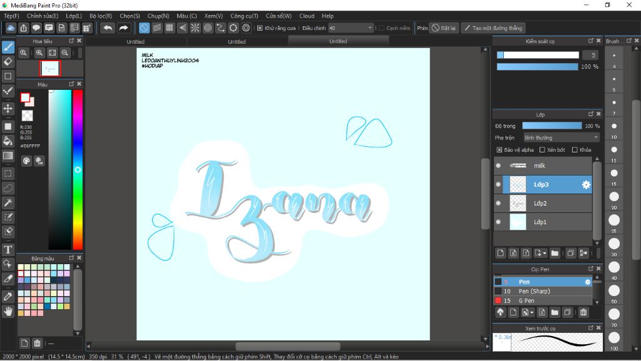Click the transparent color swatch
This screenshot has height=361, width=641.
click(x=28, y=116)
